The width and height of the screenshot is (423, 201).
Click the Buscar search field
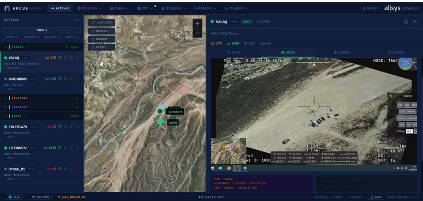370,8
